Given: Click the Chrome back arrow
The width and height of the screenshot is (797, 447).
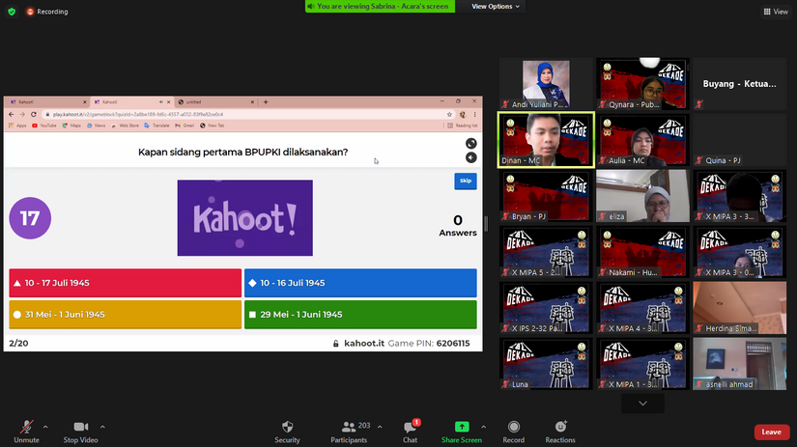Looking at the screenshot, I should [x=12, y=114].
